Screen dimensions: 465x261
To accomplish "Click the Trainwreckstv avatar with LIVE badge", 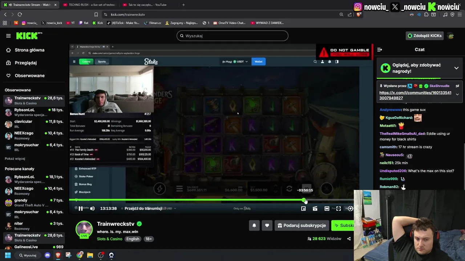I will click(x=84, y=229).
